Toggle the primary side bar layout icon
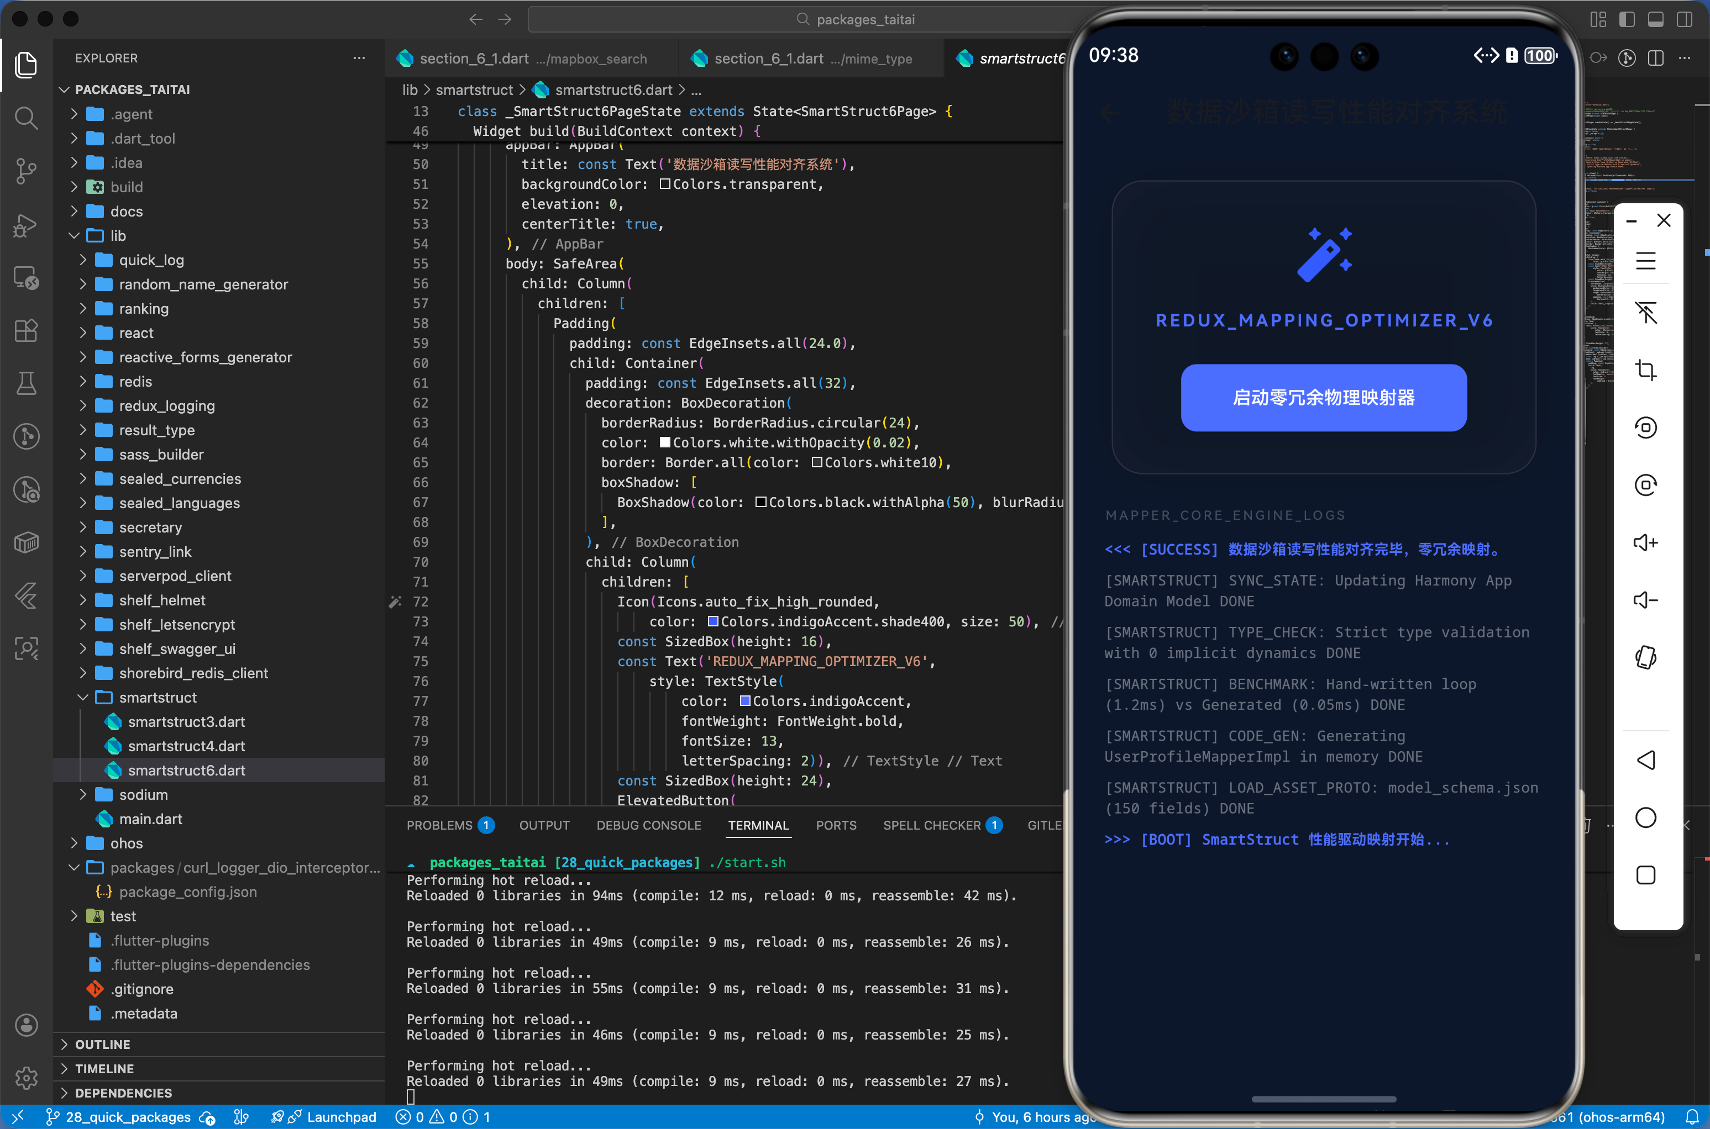Image resolution: width=1710 pixels, height=1129 pixels. (1627, 19)
